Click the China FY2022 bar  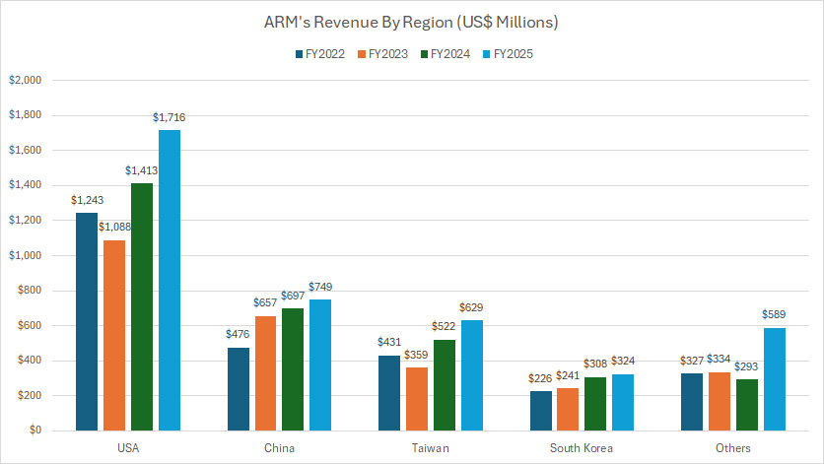tap(239, 389)
